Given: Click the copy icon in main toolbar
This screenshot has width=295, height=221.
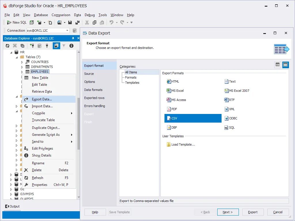Looking at the screenshot, I should click(x=94, y=22).
